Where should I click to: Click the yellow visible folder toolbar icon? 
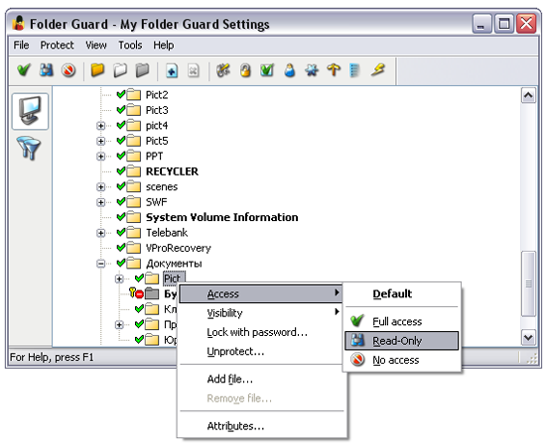98,70
